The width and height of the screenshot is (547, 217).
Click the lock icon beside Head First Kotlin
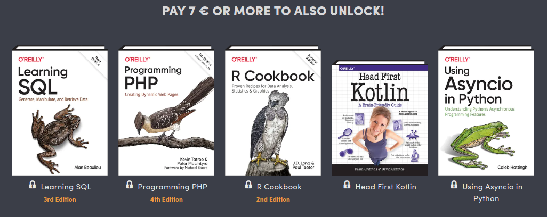347,185
